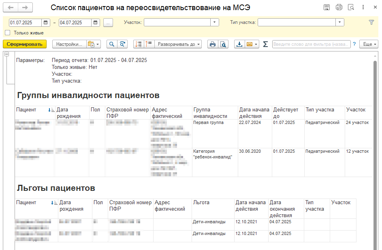
Task: Open calendar for end date 04.07.2025
Action: point(95,23)
